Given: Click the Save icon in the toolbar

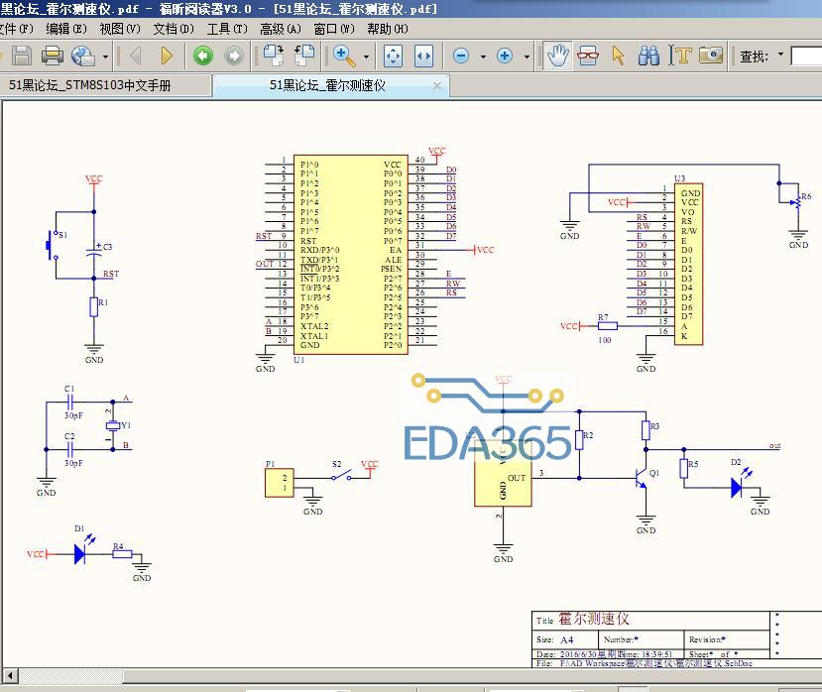Looking at the screenshot, I should click(x=22, y=56).
